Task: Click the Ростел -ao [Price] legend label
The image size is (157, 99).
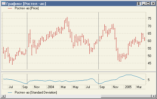Action: 27,8
